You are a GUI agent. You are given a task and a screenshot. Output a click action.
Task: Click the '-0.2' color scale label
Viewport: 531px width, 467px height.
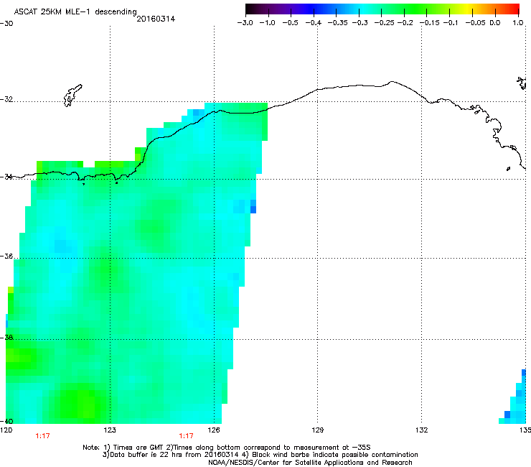click(x=405, y=23)
